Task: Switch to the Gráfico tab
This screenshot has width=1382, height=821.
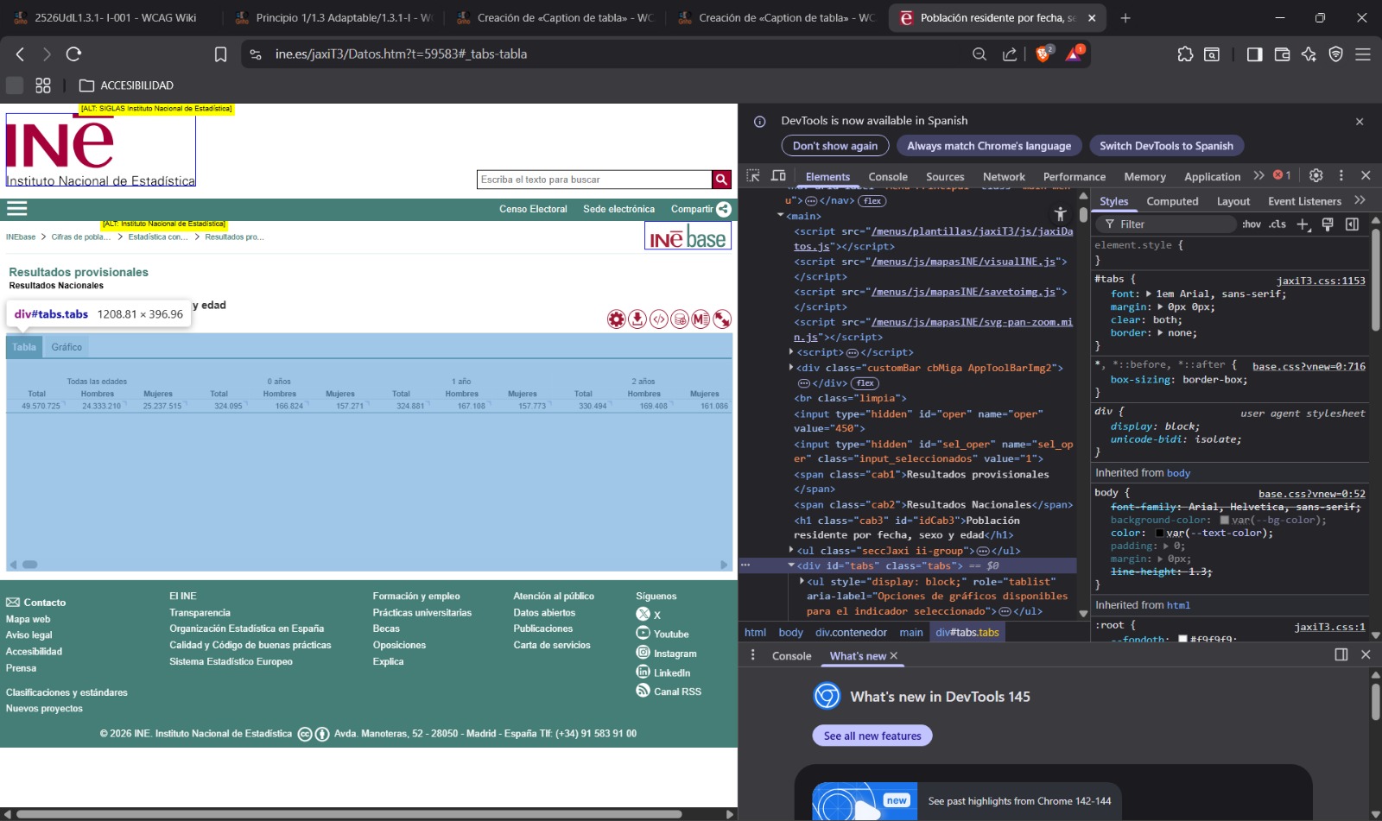Action: tap(67, 347)
